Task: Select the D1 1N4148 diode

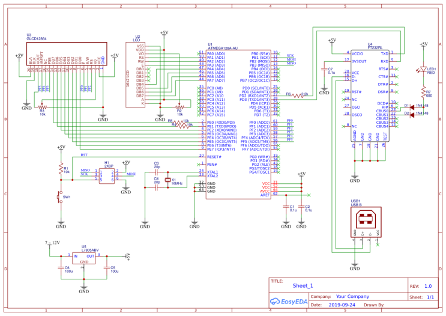Action: point(412,107)
